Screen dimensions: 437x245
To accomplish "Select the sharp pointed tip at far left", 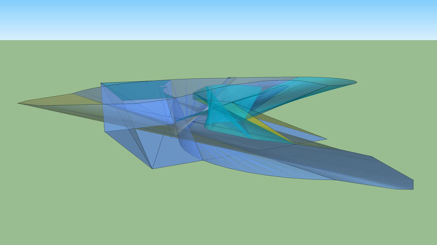I will (x=20, y=103).
